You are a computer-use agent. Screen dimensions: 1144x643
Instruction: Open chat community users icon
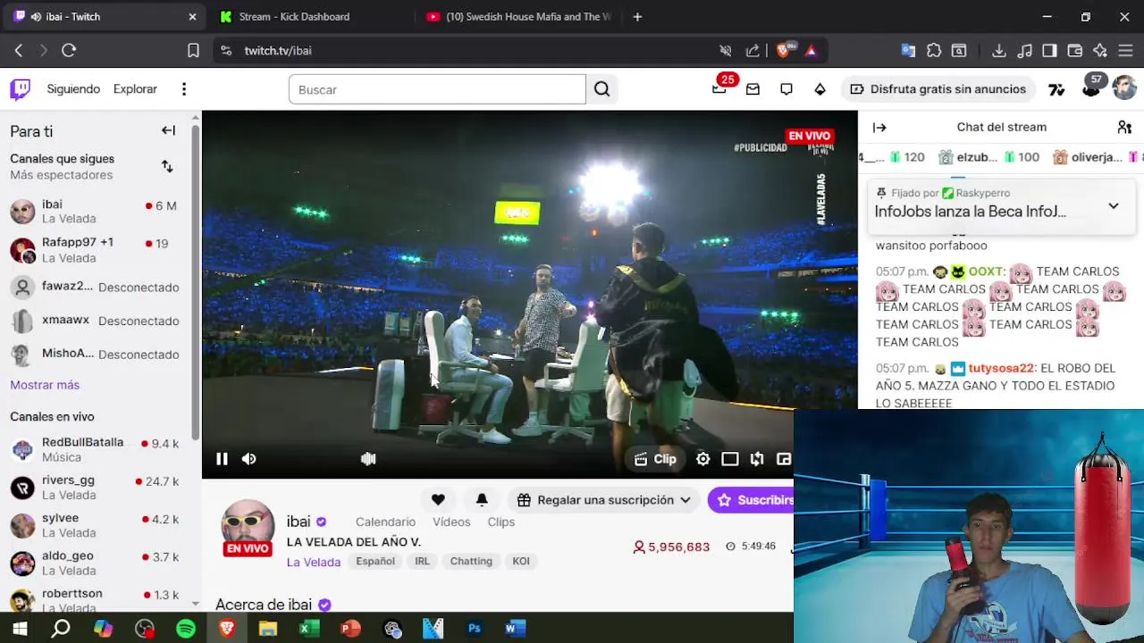click(x=1124, y=127)
